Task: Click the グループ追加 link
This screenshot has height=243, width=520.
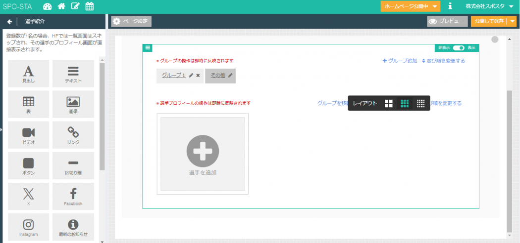Action: 400,61
